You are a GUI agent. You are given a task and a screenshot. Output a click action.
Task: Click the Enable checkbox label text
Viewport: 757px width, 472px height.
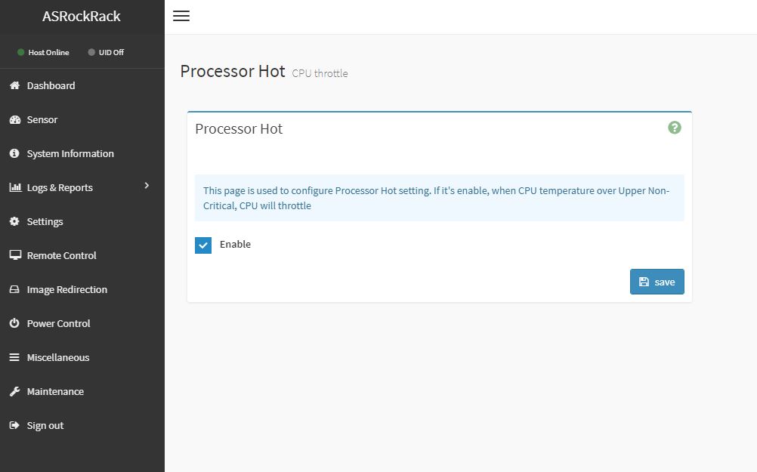(235, 244)
